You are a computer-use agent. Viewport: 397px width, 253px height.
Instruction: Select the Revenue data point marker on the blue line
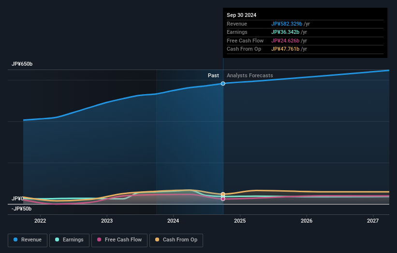click(223, 84)
